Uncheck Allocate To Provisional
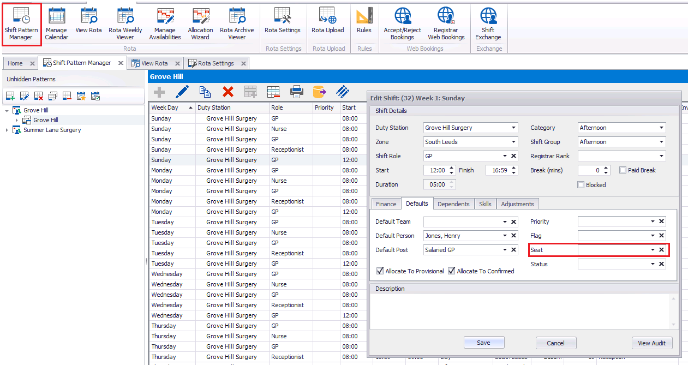 click(x=380, y=271)
